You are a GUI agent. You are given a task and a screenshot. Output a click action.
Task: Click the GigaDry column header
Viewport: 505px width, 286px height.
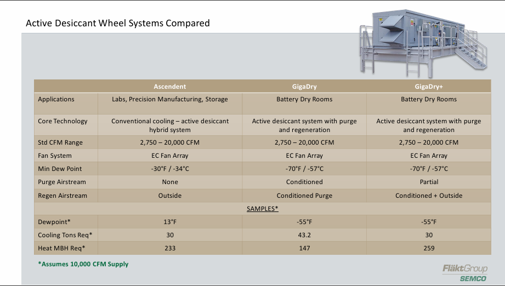(x=304, y=87)
